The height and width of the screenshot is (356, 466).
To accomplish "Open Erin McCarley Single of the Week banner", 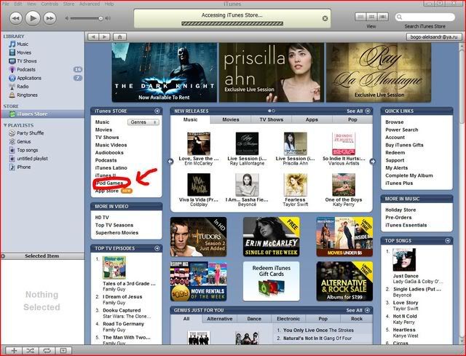I will click(x=272, y=237).
